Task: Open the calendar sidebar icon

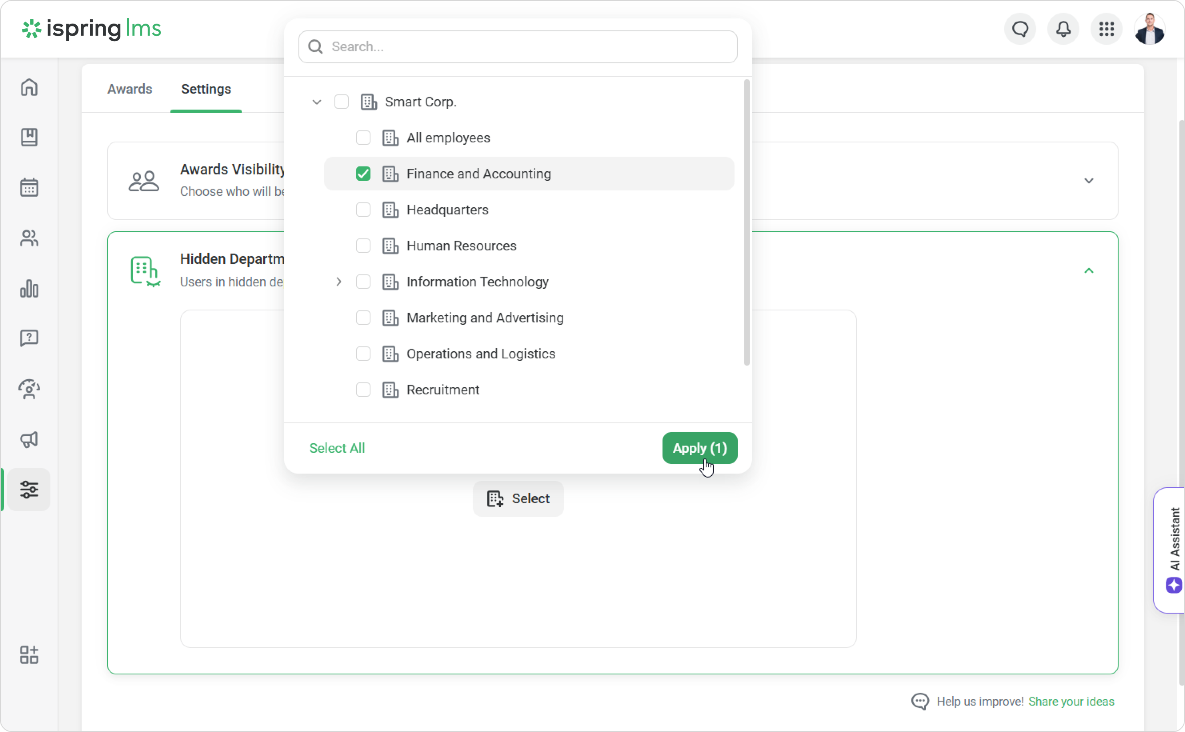Action: click(x=29, y=187)
